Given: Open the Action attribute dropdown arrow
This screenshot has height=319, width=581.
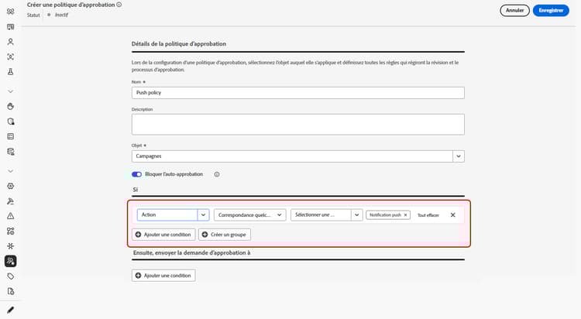Looking at the screenshot, I should tap(203, 215).
